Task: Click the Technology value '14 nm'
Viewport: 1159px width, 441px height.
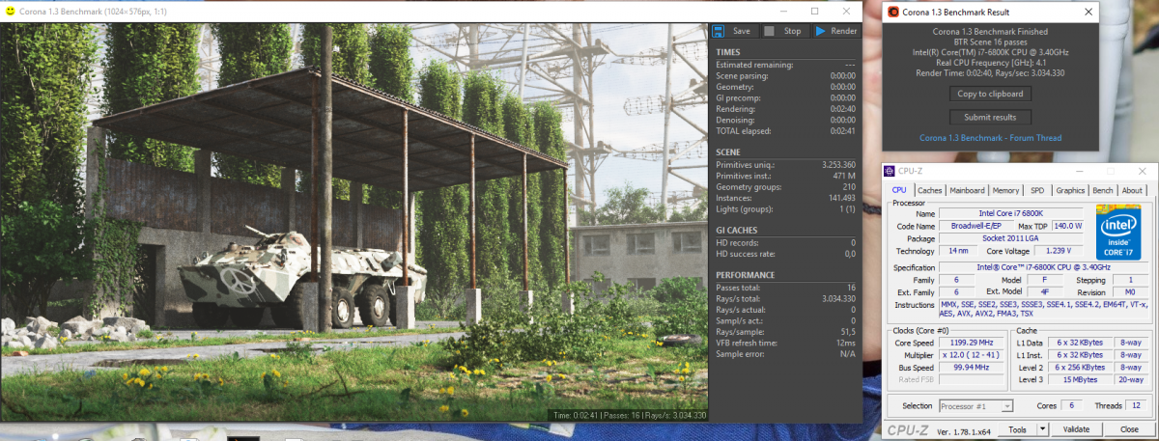Action: pyautogui.click(x=957, y=251)
